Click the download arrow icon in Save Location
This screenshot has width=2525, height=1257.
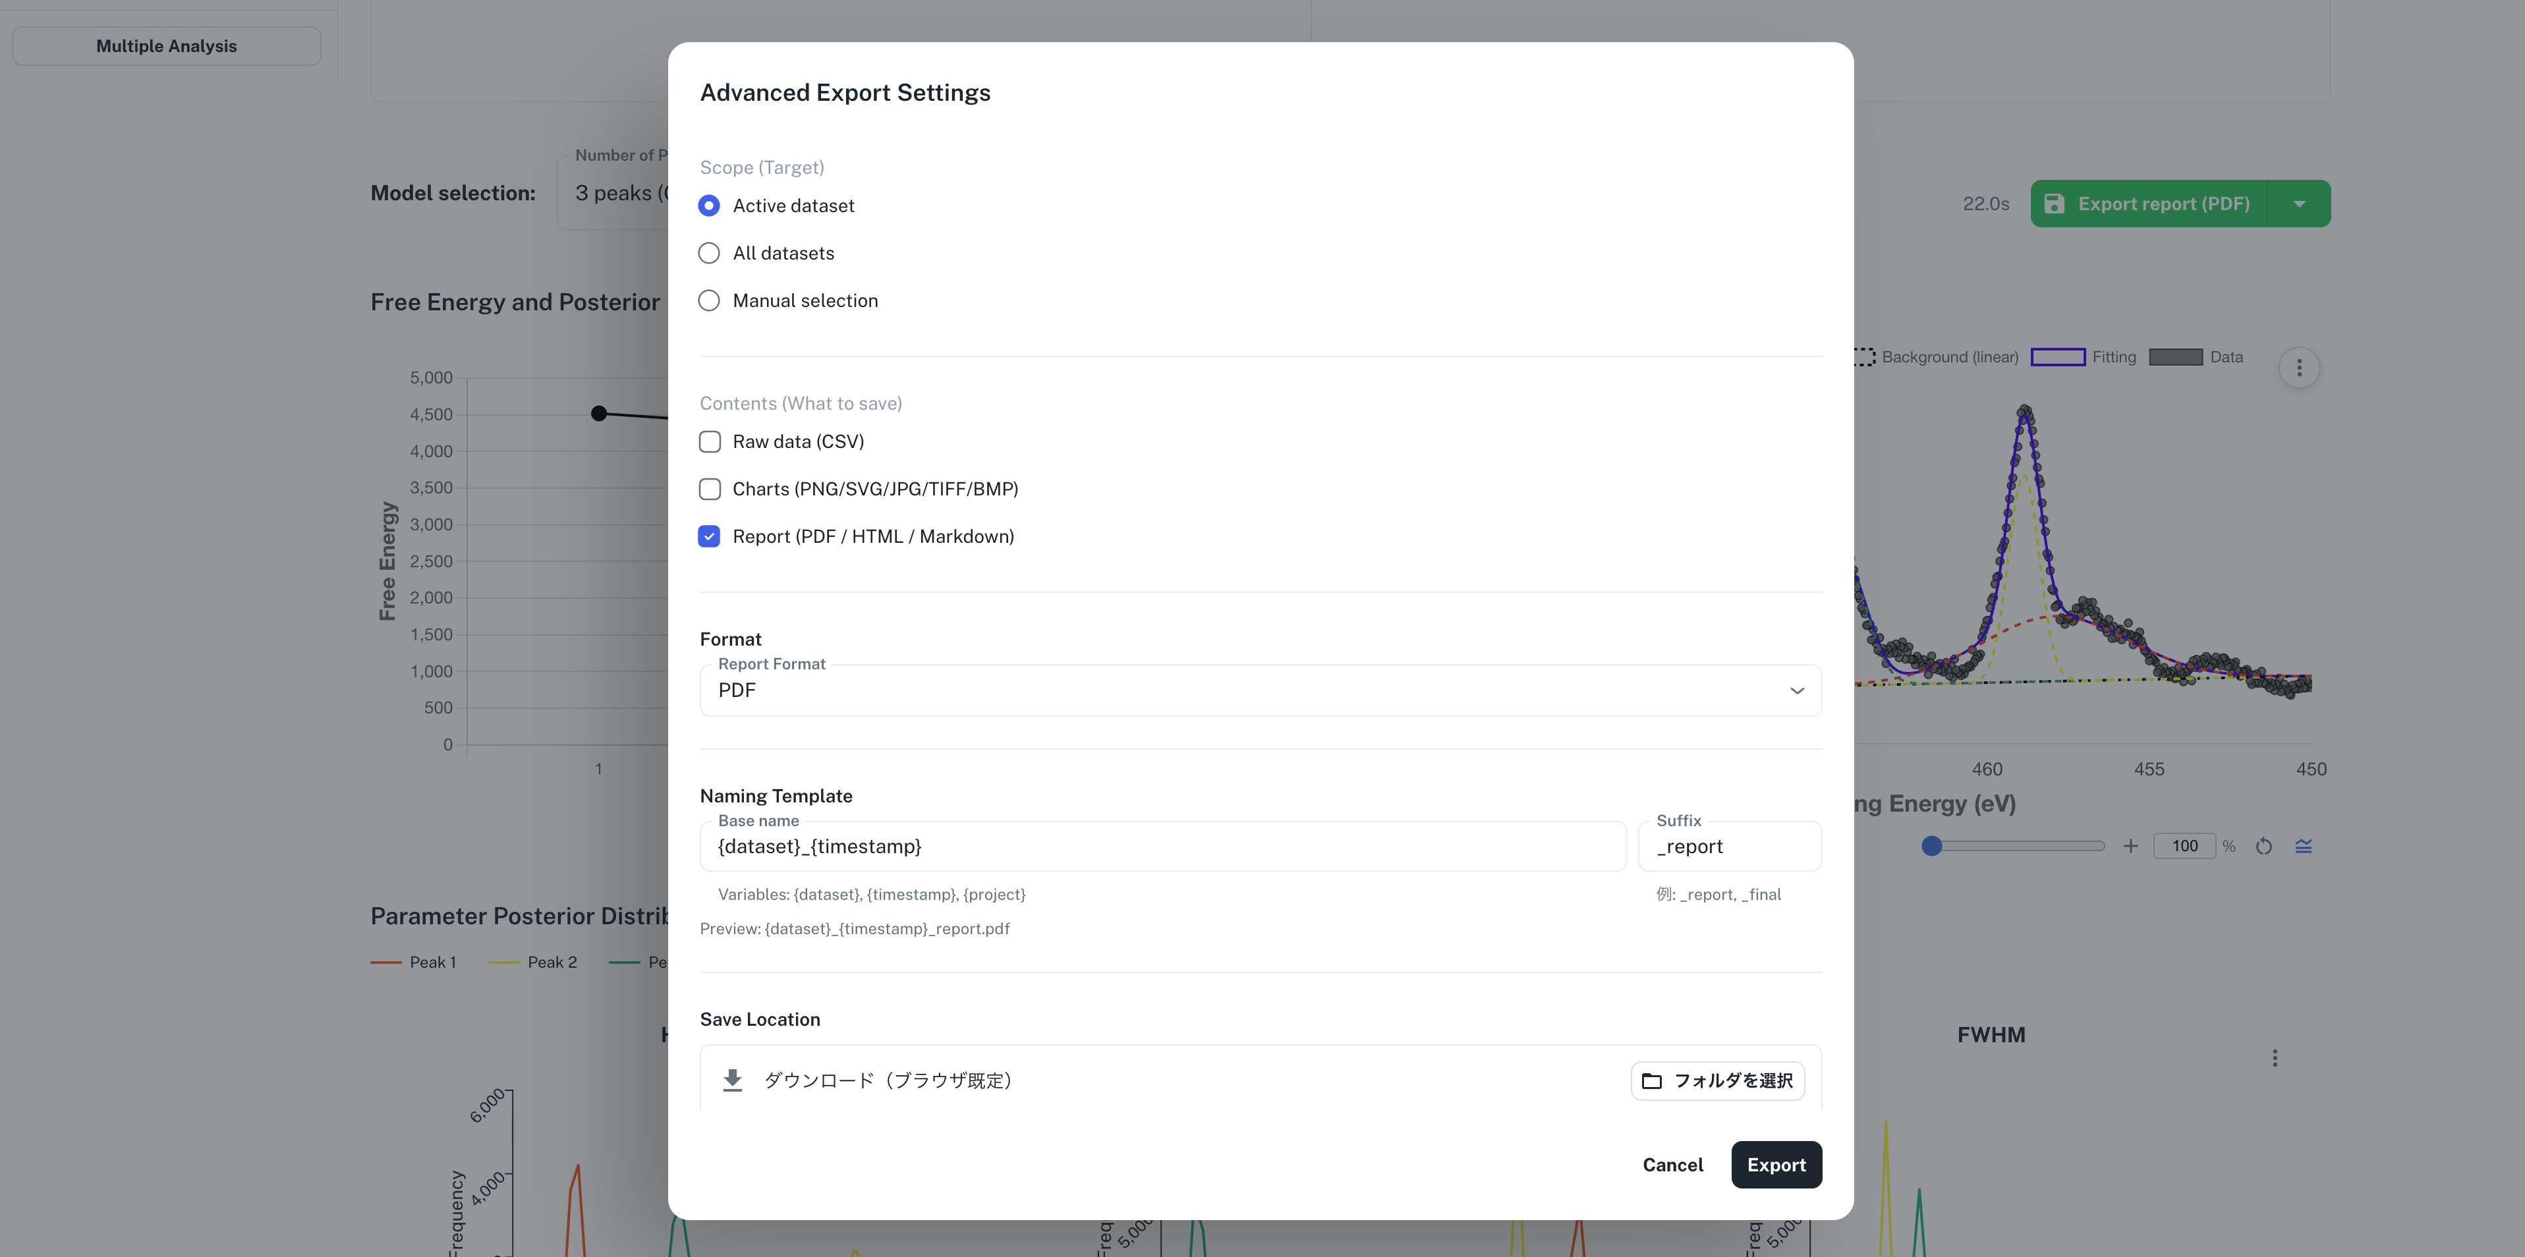732,1080
